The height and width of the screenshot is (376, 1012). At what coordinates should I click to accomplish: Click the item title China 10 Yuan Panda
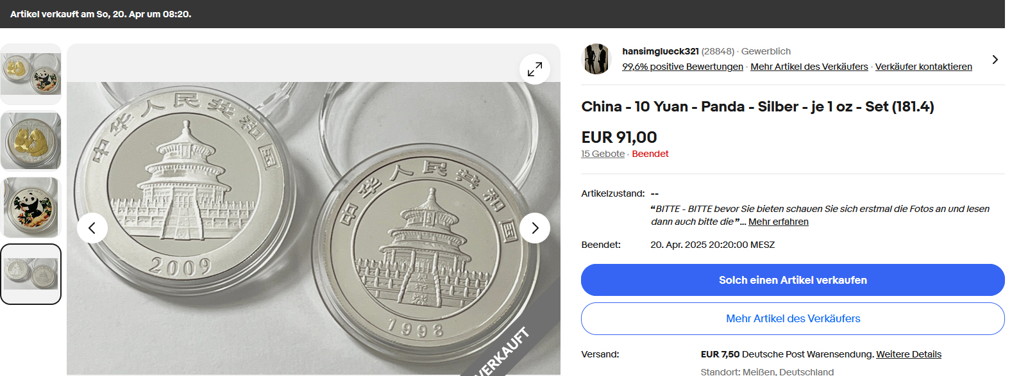coord(757,106)
